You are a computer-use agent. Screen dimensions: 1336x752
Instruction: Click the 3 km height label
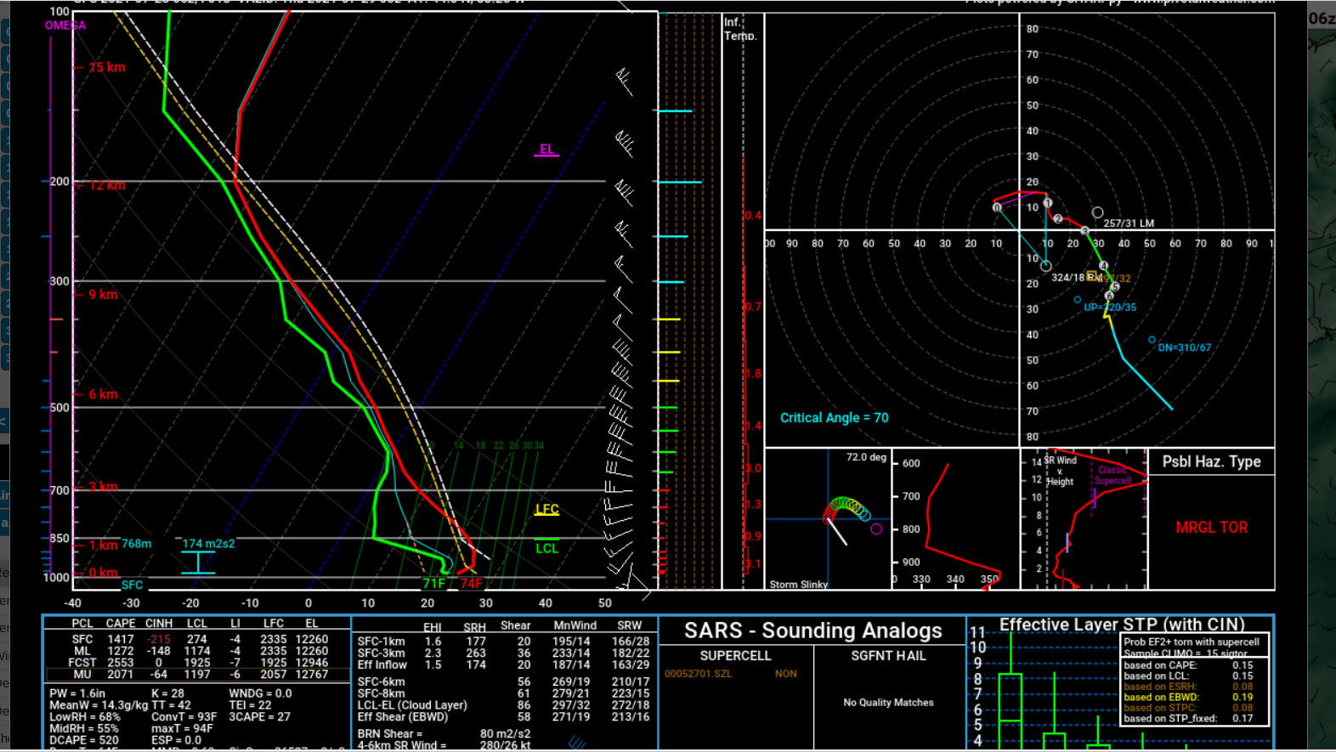click(103, 487)
